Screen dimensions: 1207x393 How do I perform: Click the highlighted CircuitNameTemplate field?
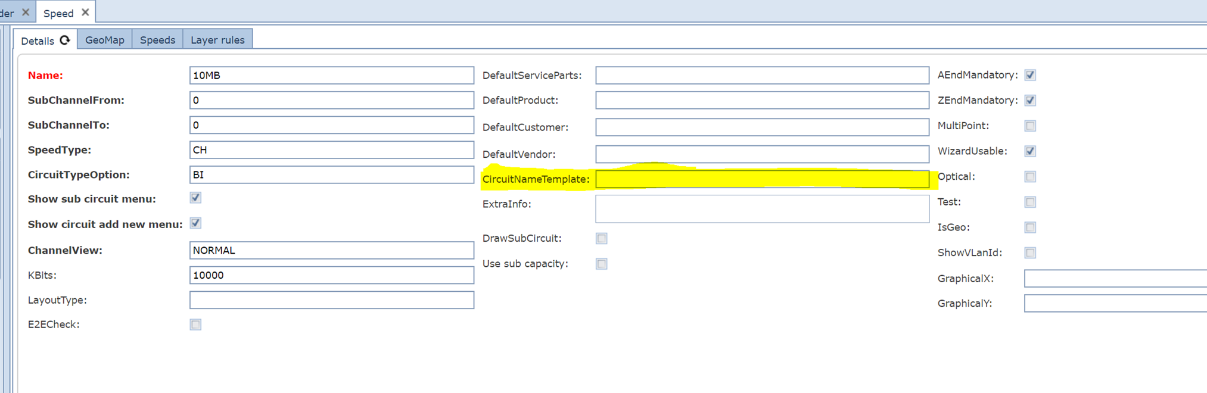tap(761, 179)
